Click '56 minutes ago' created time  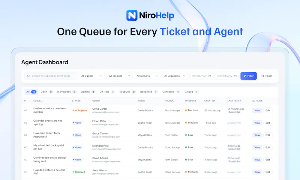point(213,110)
